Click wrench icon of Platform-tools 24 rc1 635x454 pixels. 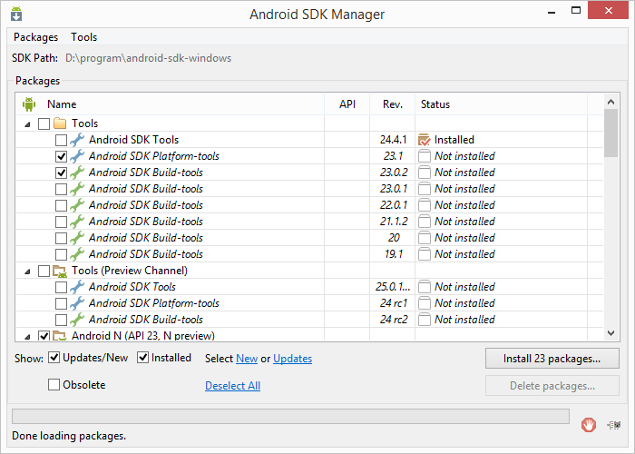(x=77, y=303)
